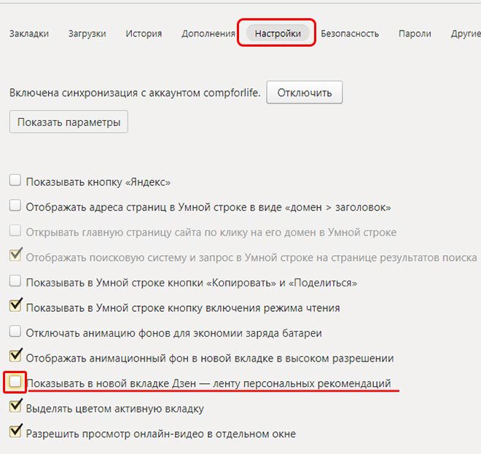The height and width of the screenshot is (454, 481).
Task: Enable «Копировать» и «Поделиться» buttons checkbox
Action: click(15, 281)
